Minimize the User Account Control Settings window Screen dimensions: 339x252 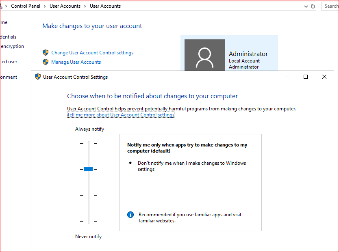tap(287, 77)
